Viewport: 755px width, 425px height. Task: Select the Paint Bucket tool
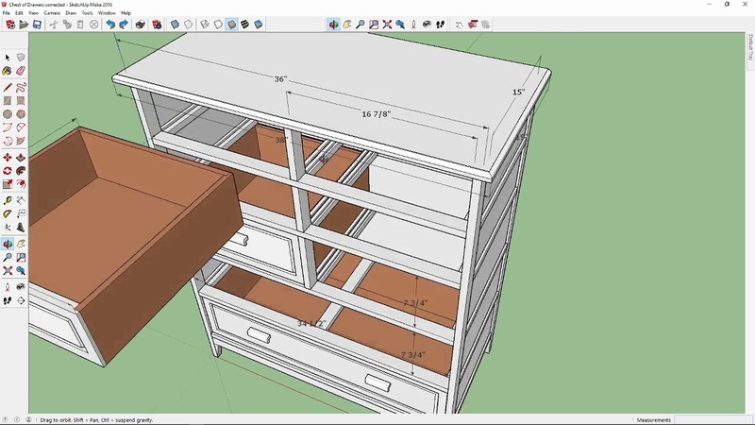[8, 71]
